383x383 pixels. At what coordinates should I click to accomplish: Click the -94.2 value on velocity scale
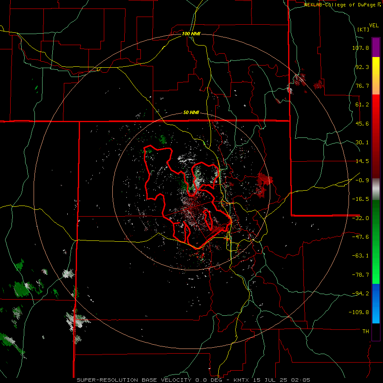click(x=360, y=293)
